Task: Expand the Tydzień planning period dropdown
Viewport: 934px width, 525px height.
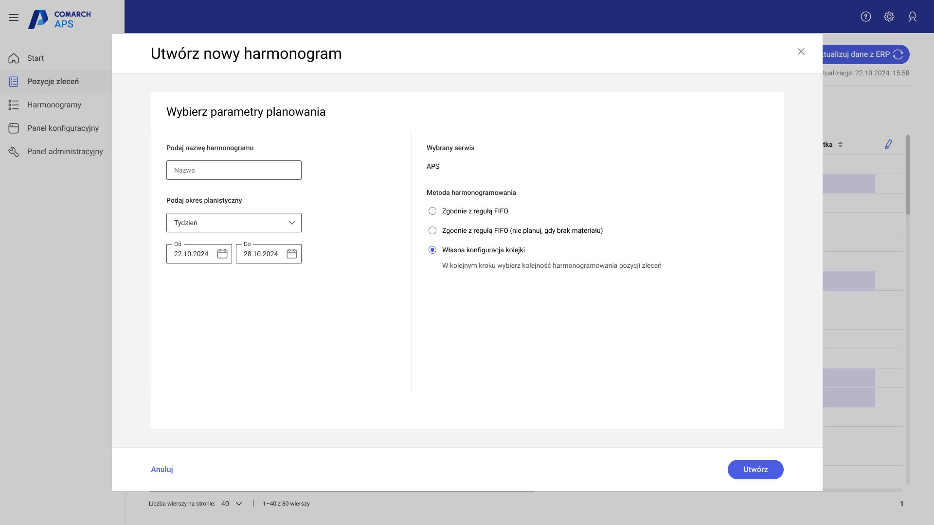Action: (x=234, y=223)
